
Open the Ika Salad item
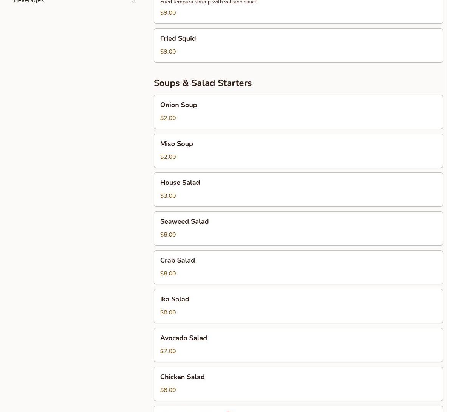tap(298, 306)
